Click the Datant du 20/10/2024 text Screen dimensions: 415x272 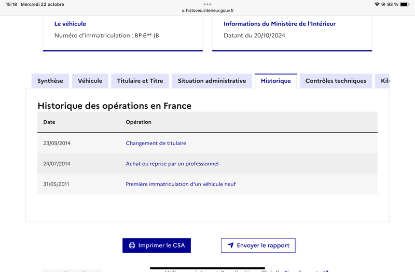[254, 35]
